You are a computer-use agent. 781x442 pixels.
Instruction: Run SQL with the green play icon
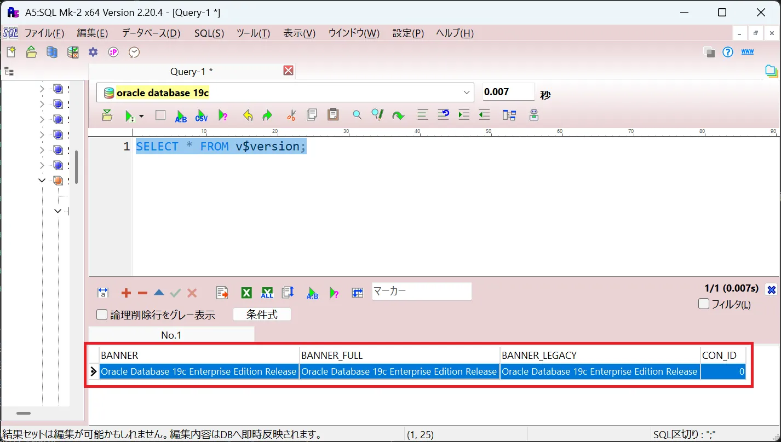(x=129, y=115)
